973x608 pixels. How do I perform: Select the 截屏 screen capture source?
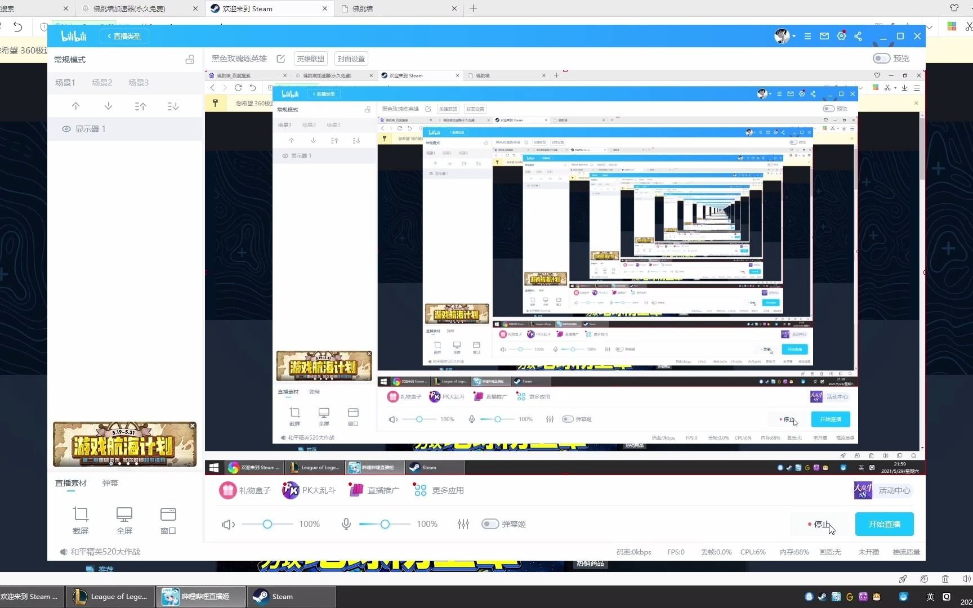(x=81, y=519)
